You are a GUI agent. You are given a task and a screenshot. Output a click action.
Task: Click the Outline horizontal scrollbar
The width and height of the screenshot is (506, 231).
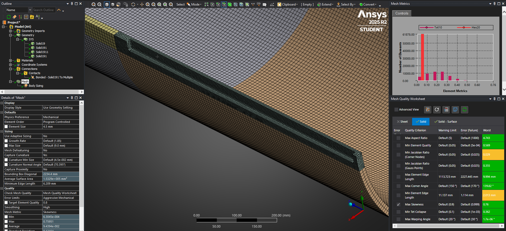(42, 92)
